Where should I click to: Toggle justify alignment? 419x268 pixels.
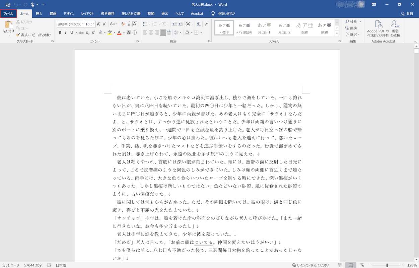point(163,32)
